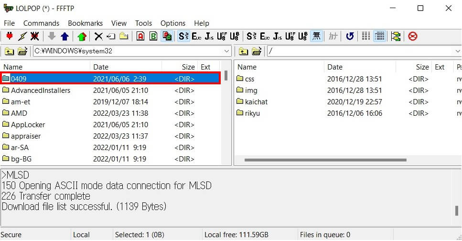Image resolution: width=462 pixels, height=241 pixels.
Task: Switch to the List view icon
Action: [x=365, y=36]
